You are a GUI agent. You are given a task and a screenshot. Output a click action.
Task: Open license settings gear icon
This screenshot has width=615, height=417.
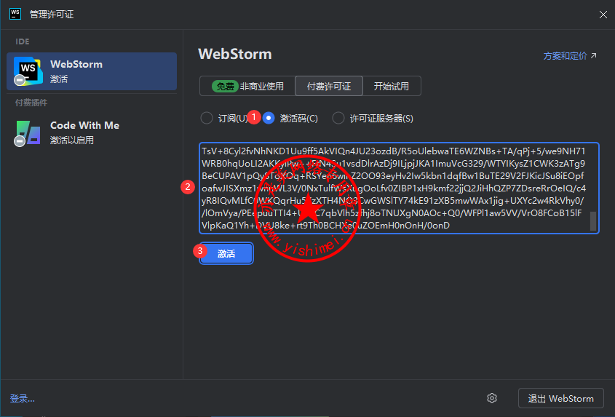point(492,398)
